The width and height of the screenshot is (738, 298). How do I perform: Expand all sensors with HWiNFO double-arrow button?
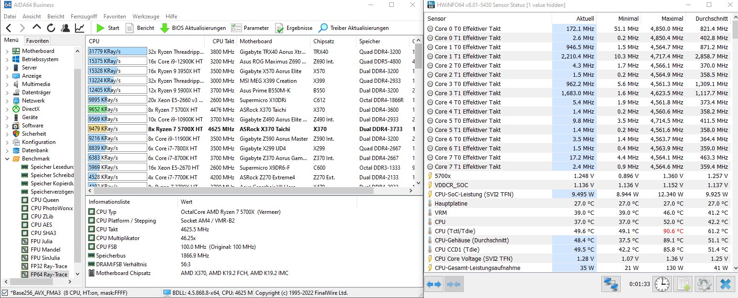(434, 284)
